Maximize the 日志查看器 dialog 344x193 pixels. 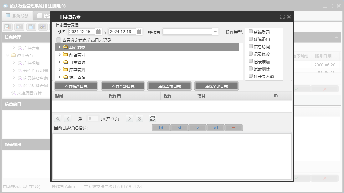(x=282, y=17)
